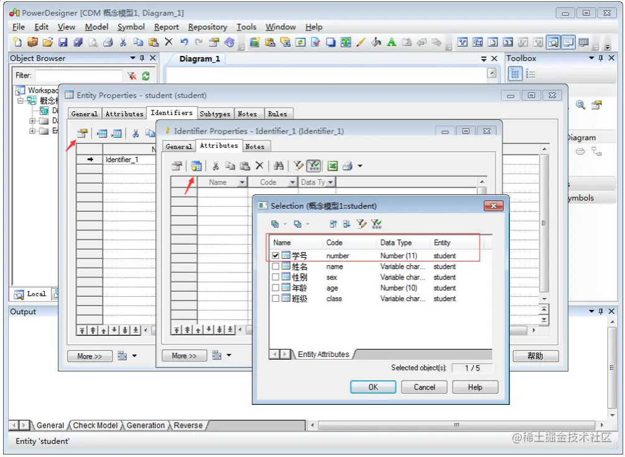Click the Check Model icon in main toolbar

tap(316, 42)
